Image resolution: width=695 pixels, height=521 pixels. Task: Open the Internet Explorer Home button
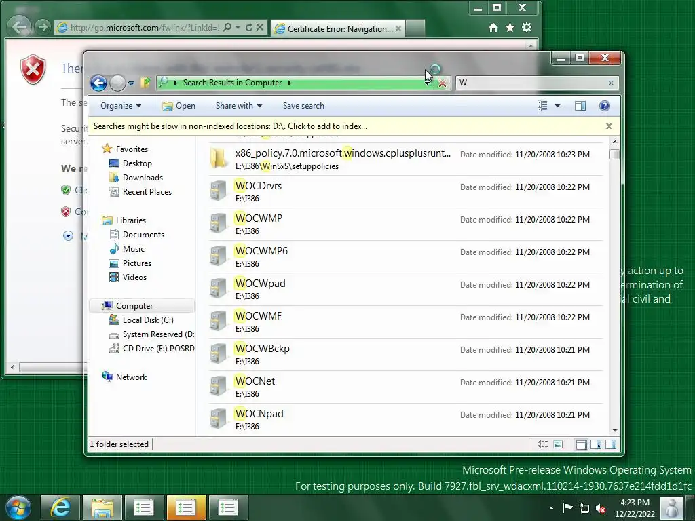[493, 27]
